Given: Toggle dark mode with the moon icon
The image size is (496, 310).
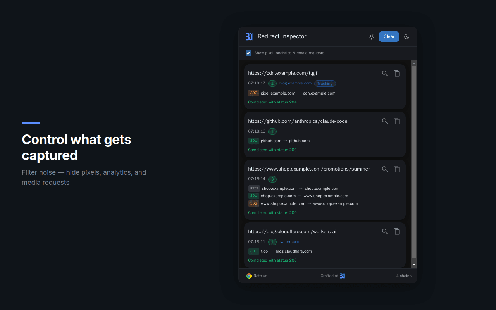Looking at the screenshot, I should (406, 36).
